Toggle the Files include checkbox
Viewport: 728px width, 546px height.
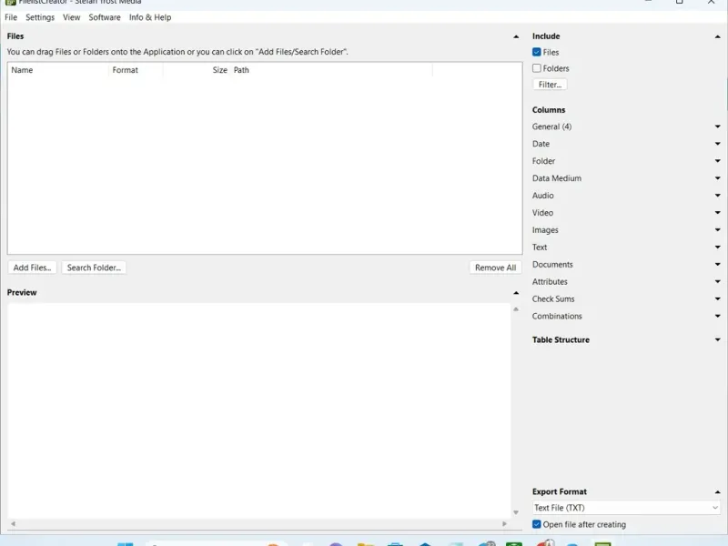(x=537, y=52)
